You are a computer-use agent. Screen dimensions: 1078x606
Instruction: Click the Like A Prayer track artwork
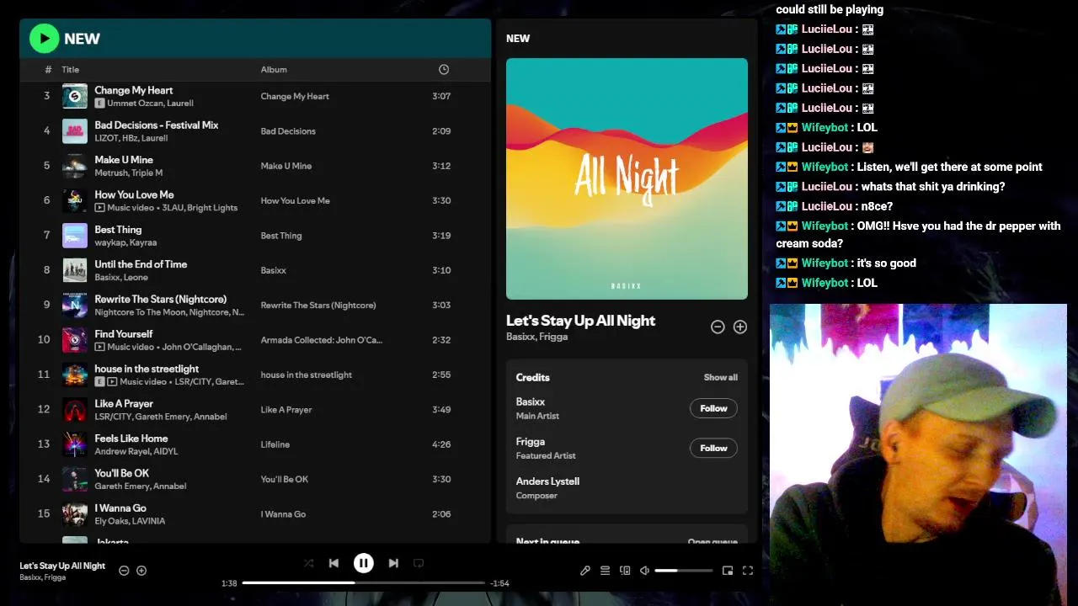pos(75,410)
